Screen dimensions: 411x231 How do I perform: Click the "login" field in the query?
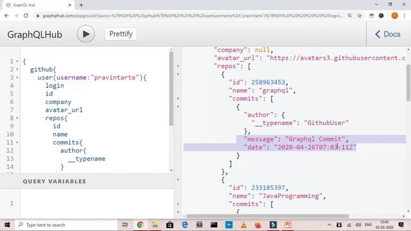[x=55, y=85]
